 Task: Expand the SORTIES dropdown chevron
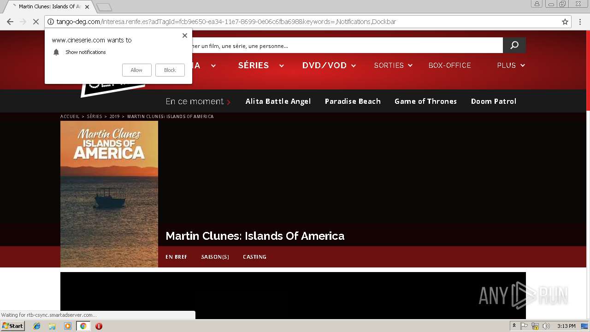(410, 66)
